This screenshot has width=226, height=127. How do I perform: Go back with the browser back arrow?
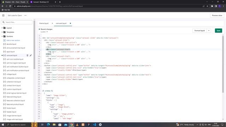pyautogui.click(x=2, y=6)
